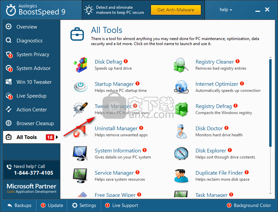278x212 pixels.
Task: Click "Monitors hard drive health" description text
Action: pos(219,135)
